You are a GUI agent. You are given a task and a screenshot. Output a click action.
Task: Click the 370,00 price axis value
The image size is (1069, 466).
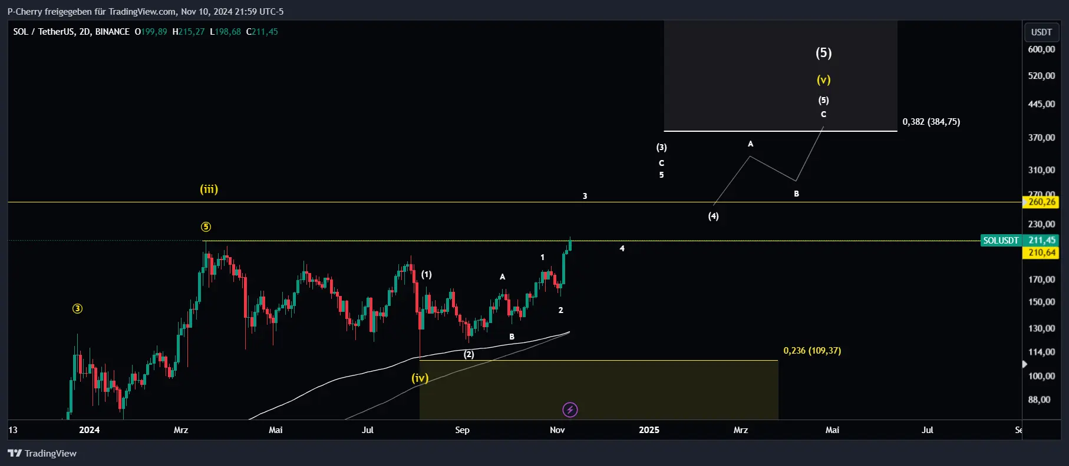[x=1041, y=138]
